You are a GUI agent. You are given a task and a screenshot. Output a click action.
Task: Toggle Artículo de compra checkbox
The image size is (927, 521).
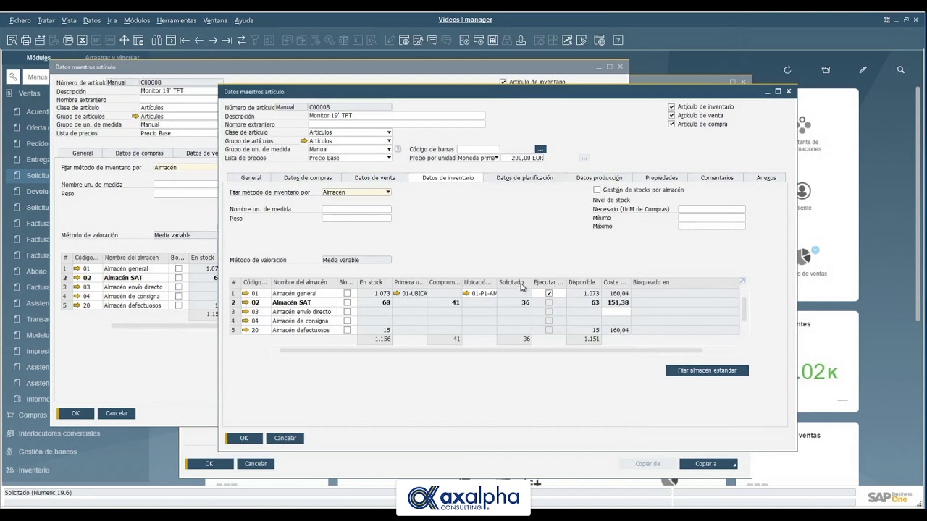(x=671, y=124)
